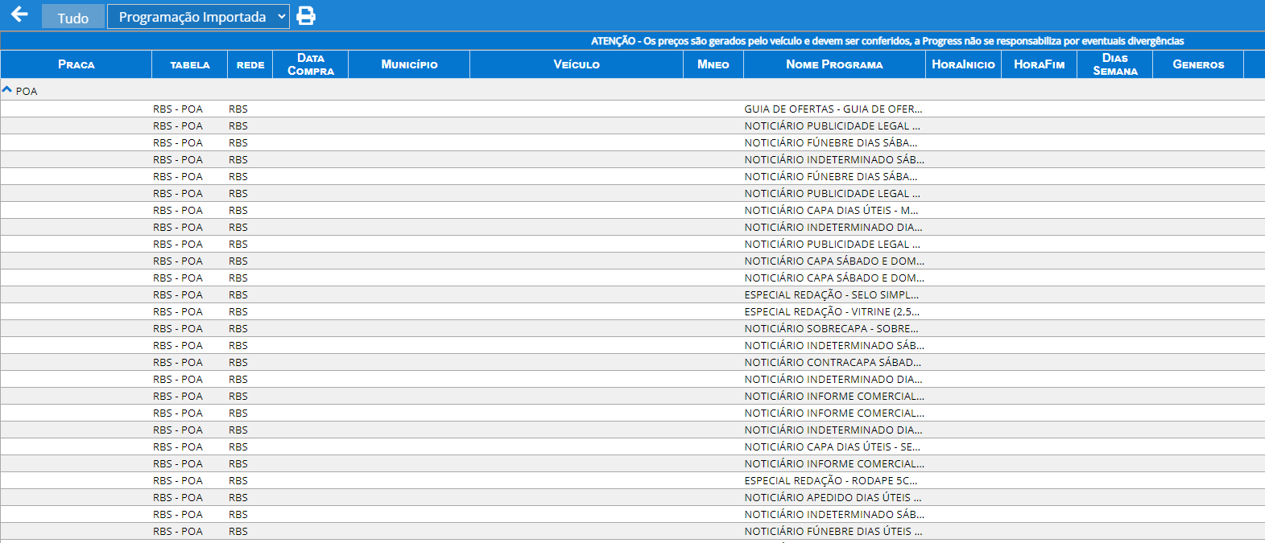
Task: Click RBS cell in the SELO SIMPL row
Action: pos(238,294)
